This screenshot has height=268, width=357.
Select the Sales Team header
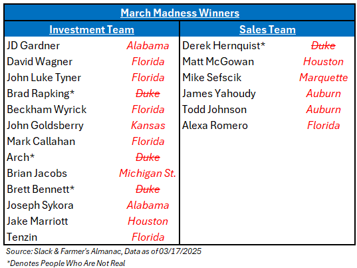click(x=267, y=30)
